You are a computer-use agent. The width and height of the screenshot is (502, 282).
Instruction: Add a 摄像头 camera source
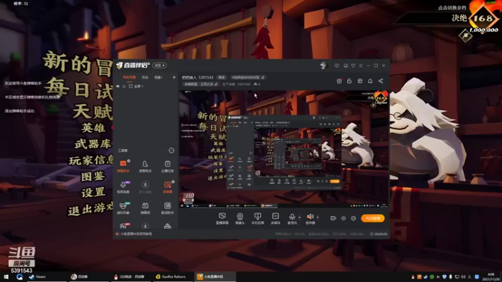point(240,219)
